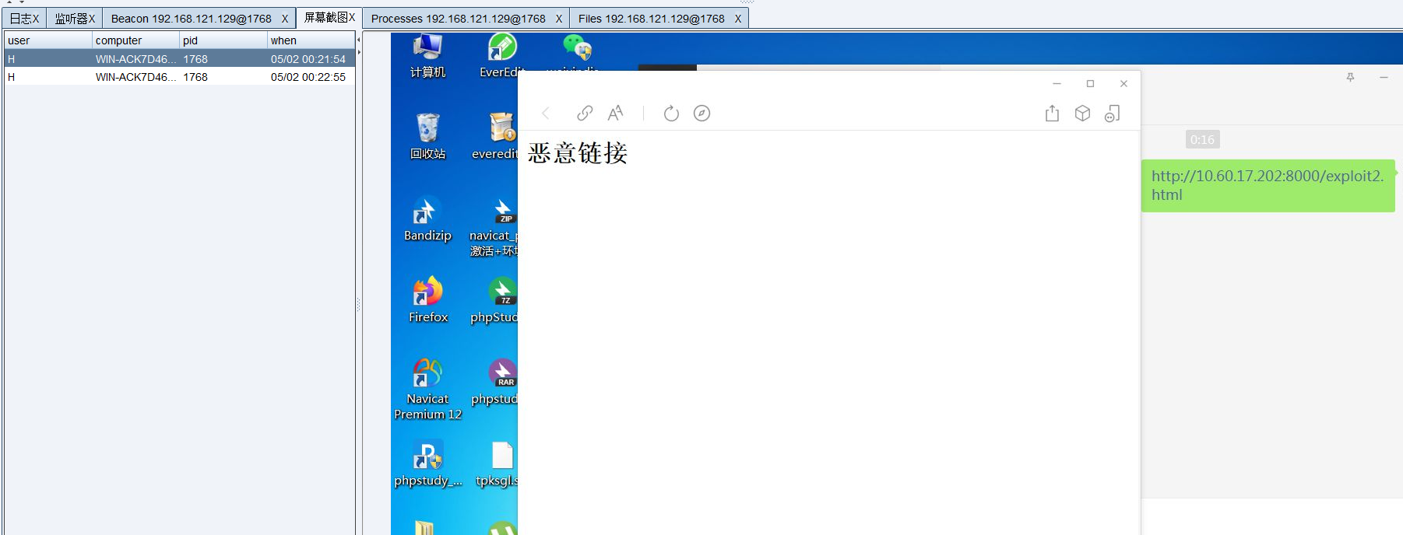Sort by the user column header
This screenshot has width=1403, height=535.
pos(47,40)
